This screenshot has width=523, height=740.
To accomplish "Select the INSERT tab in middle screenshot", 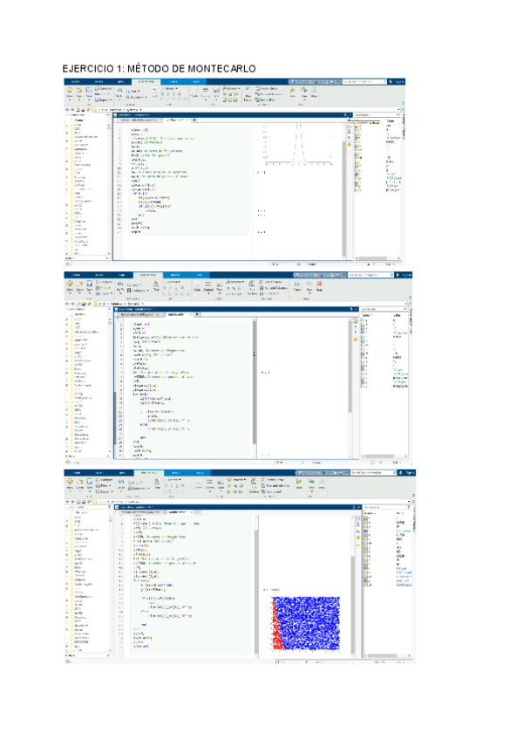I will click(x=175, y=275).
